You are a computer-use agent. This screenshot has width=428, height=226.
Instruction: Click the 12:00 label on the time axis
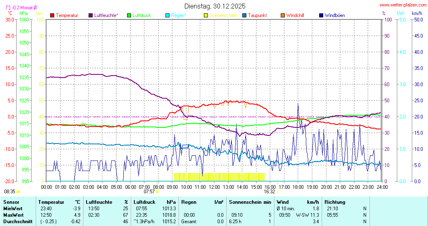(214, 187)
